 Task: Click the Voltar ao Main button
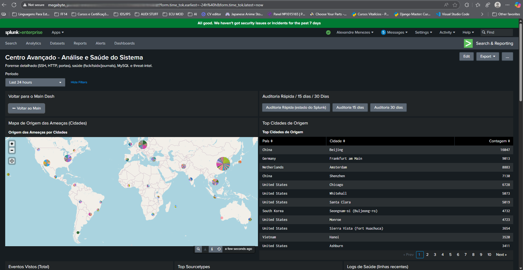(27, 108)
